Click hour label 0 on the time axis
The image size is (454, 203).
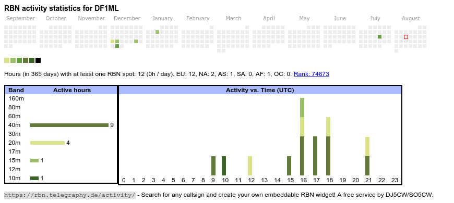click(x=124, y=180)
